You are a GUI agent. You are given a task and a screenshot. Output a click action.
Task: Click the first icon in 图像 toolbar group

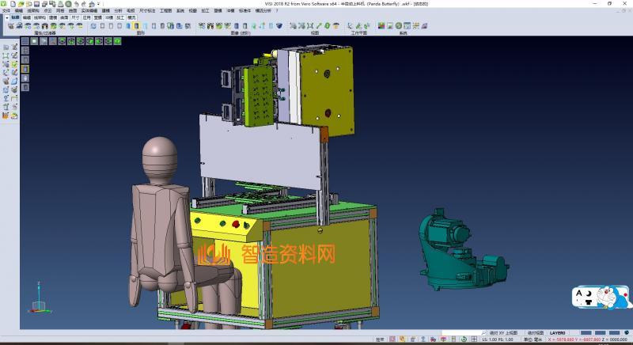pos(202,26)
